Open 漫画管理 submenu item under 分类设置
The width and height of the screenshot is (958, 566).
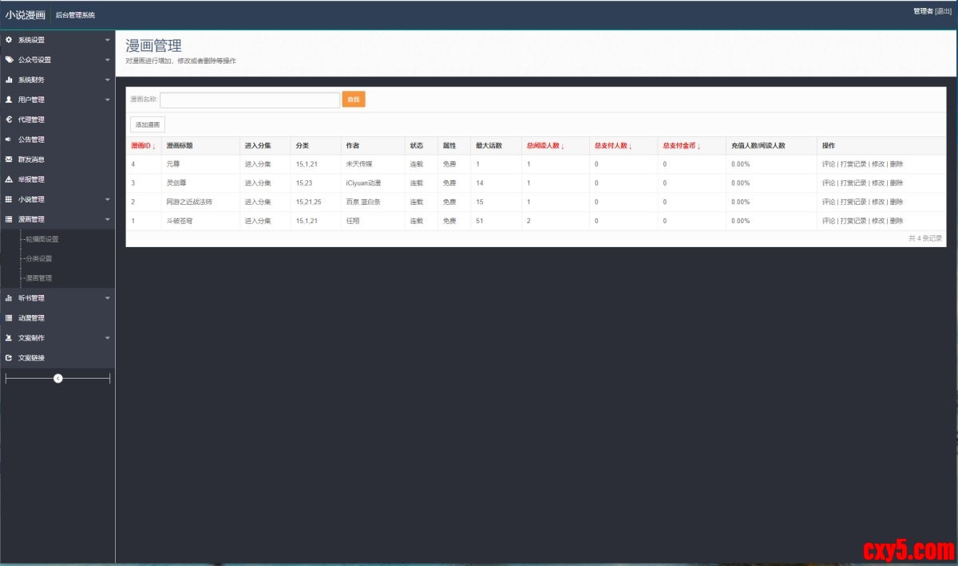(x=38, y=278)
